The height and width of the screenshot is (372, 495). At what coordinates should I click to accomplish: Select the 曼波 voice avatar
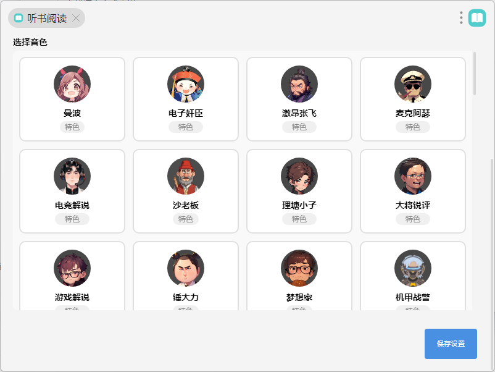click(72, 84)
